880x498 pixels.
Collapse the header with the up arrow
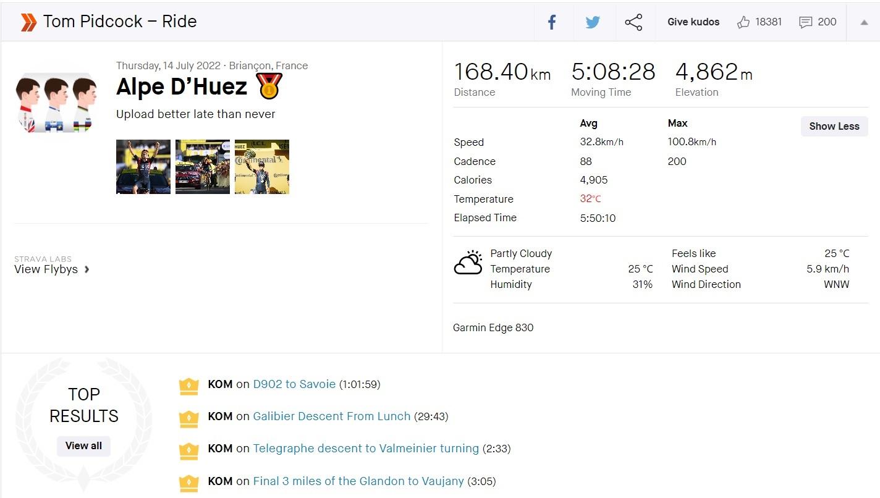[864, 22]
